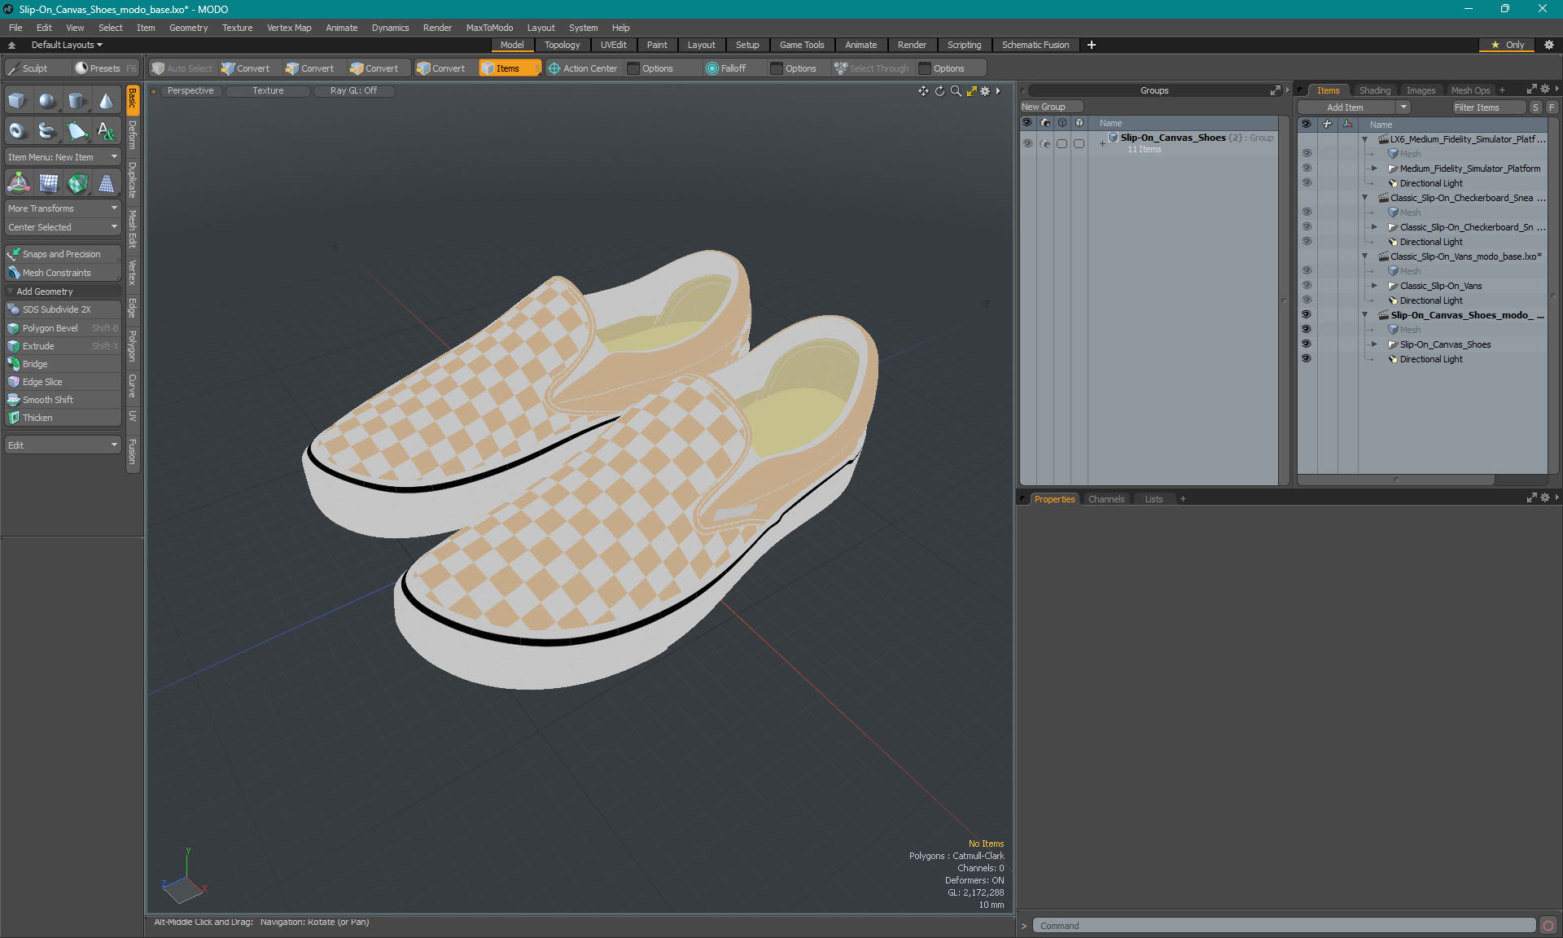Open Perspective viewport type selector
This screenshot has width=1563, height=938.
pos(190,90)
